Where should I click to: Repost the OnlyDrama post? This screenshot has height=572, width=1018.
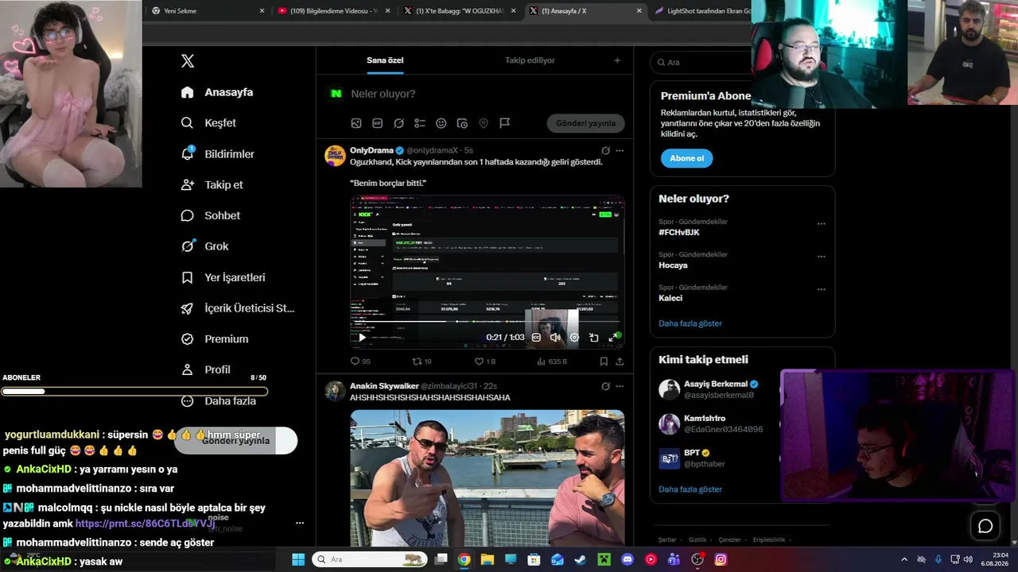tap(422, 361)
